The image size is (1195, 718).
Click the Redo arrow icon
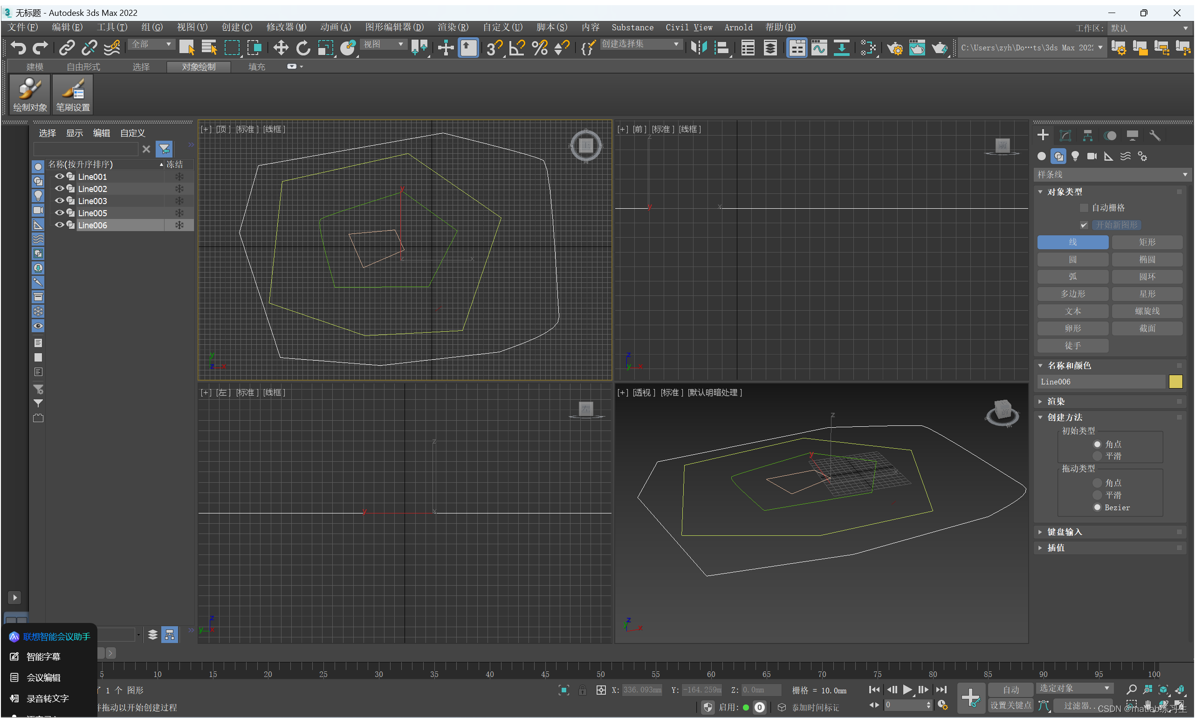point(41,48)
